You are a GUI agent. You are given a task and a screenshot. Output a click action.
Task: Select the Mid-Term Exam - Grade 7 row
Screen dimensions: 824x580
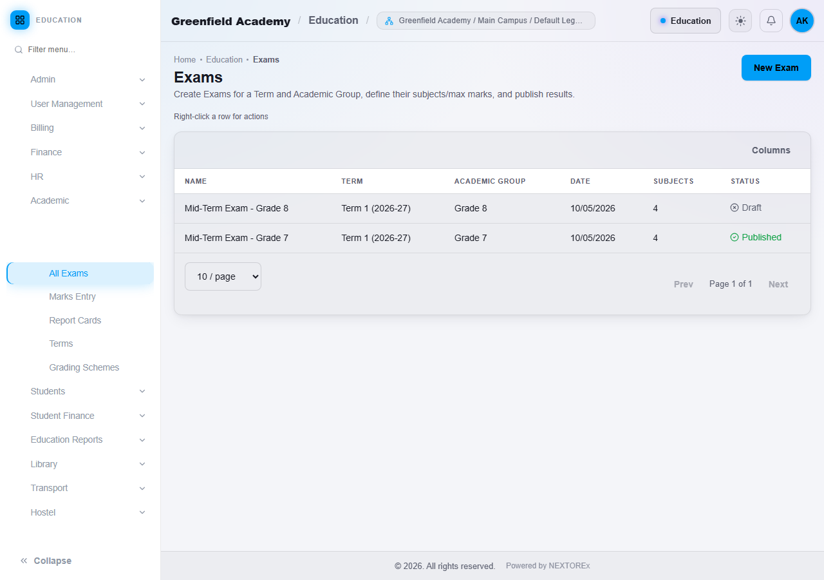492,238
